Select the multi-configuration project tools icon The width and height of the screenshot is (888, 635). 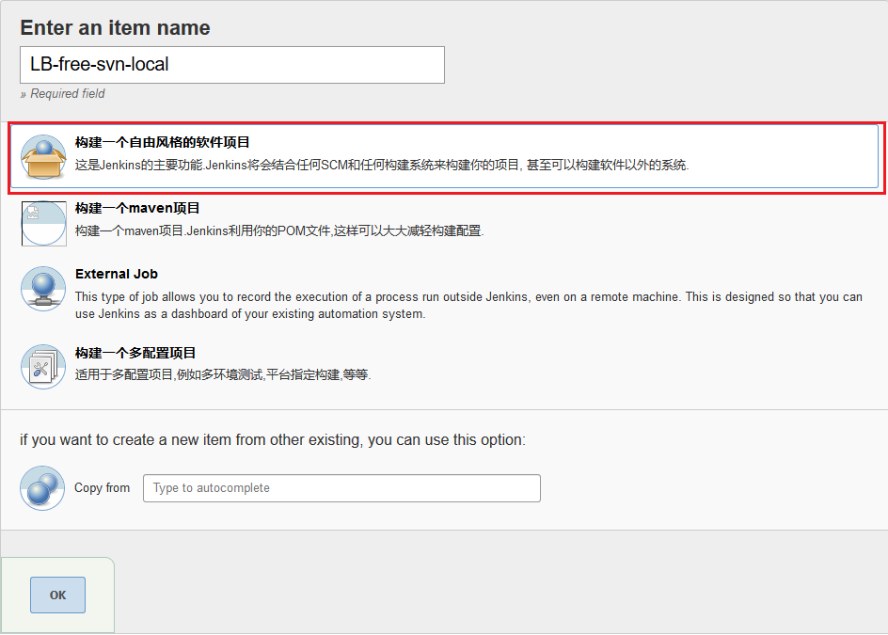click(x=43, y=367)
